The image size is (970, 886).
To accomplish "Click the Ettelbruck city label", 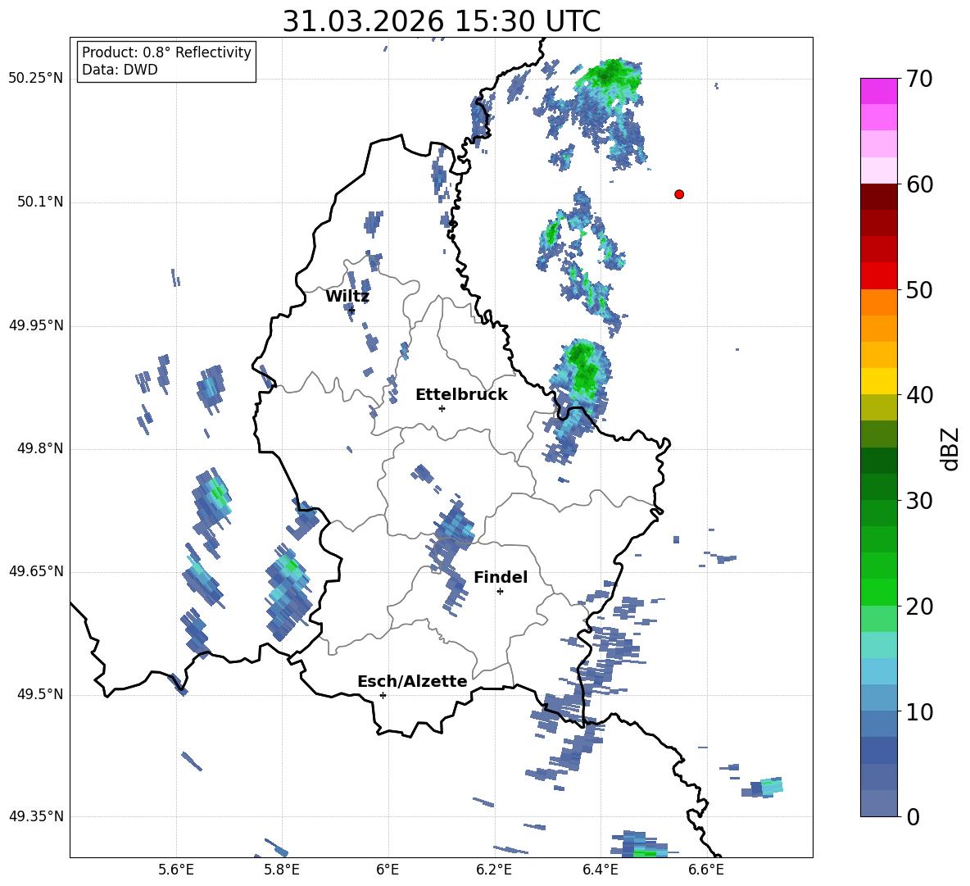I will coord(461,395).
